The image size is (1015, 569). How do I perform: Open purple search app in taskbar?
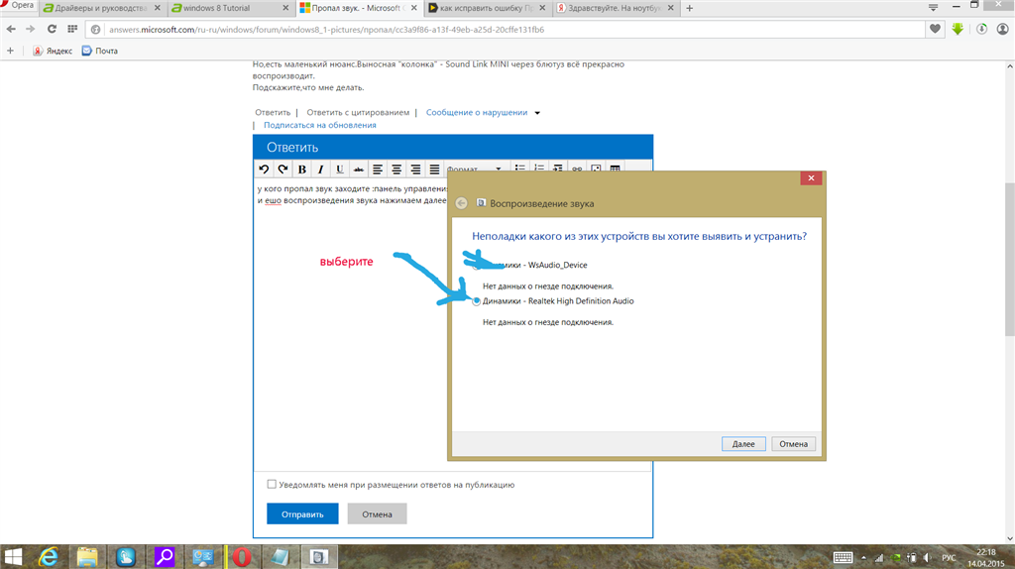165,557
